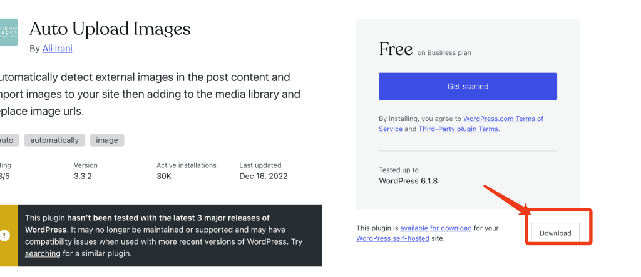This screenshot has height=277, width=641.
Task: Click active installations value 30K
Action: click(x=164, y=177)
